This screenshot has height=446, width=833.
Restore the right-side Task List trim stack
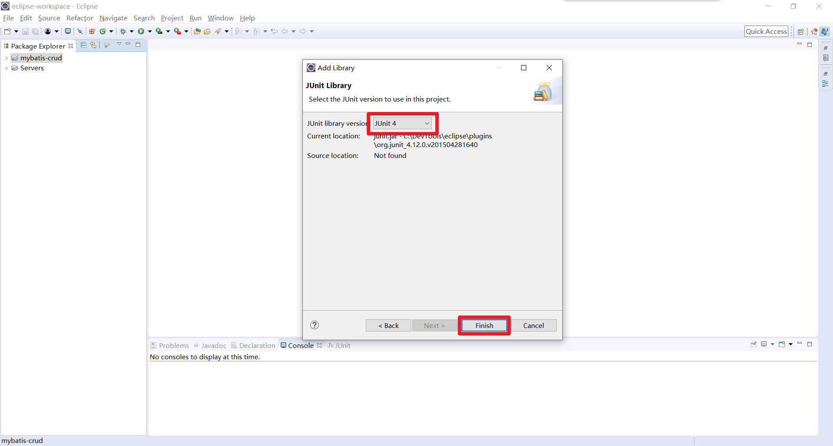click(826, 48)
